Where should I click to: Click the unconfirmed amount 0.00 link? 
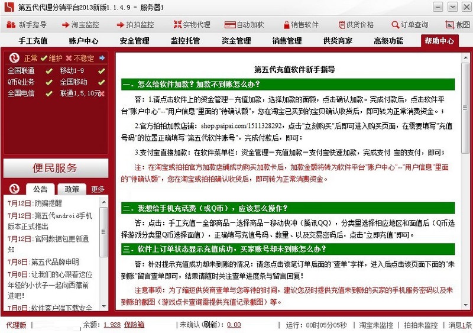[234, 325]
